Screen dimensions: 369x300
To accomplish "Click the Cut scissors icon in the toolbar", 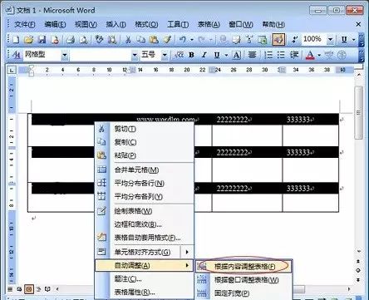I will coord(128,40).
